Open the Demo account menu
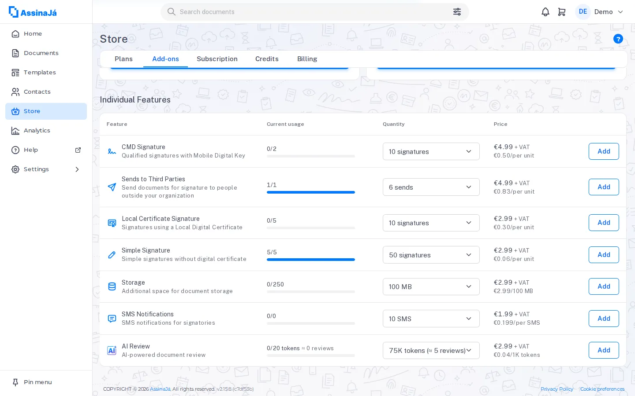Viewport: 635px width, 396px height. (600, 12)
